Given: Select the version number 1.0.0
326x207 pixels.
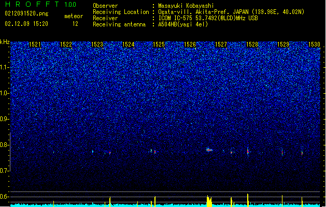Looking at the screenshot, I should (x=70, y=5).
